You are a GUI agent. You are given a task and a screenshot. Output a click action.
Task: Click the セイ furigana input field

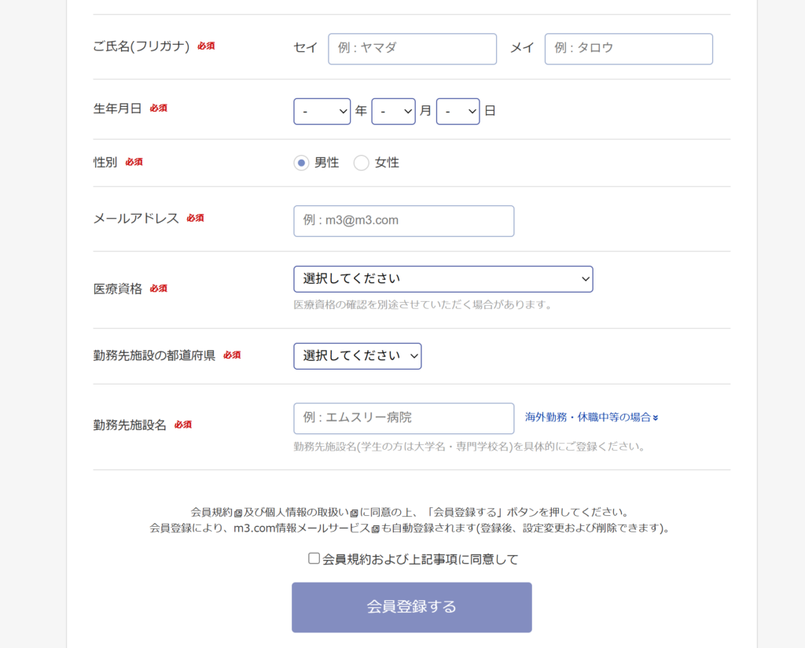412,49
